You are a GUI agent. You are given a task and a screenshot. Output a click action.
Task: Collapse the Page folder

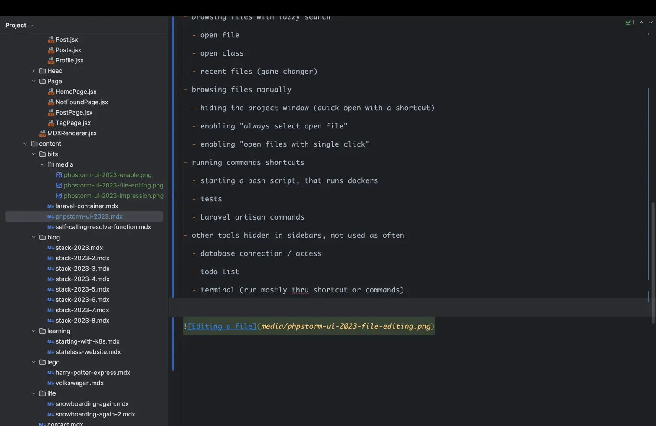pos(34,81)
